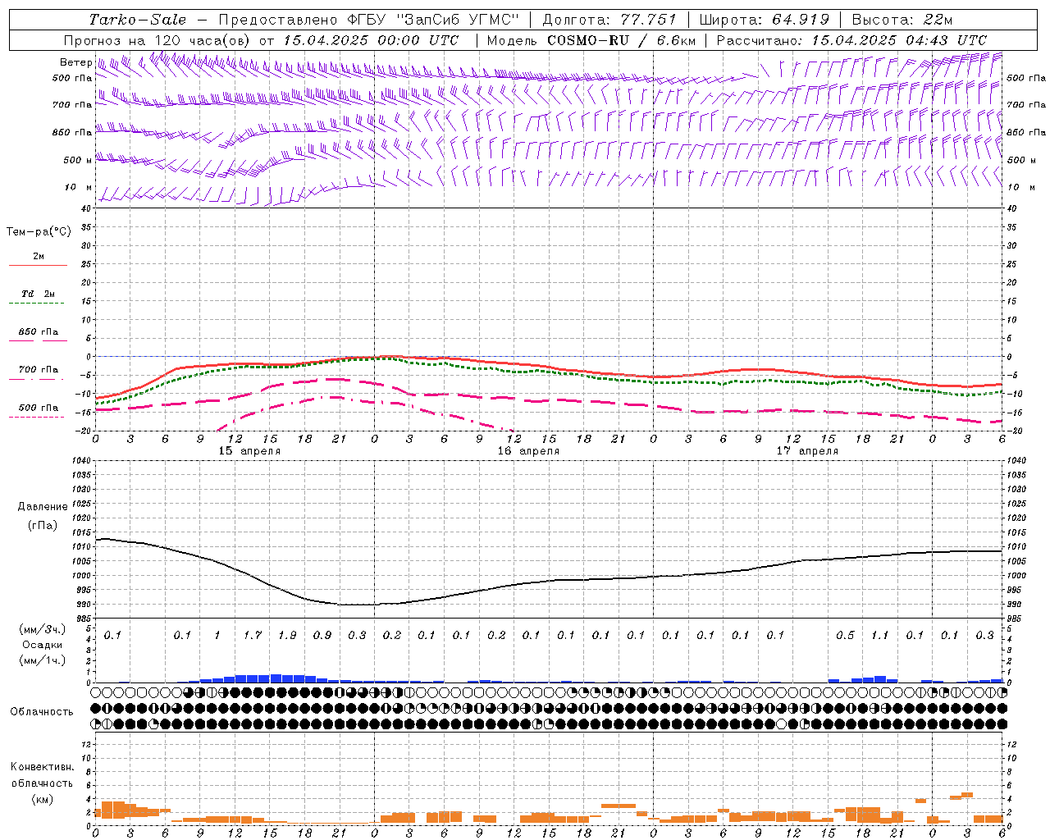The width and height of the screenshot is (1050, 840).
Task: Click "500 гПа" label in temperature legend
Action: [x=39, y=408]
